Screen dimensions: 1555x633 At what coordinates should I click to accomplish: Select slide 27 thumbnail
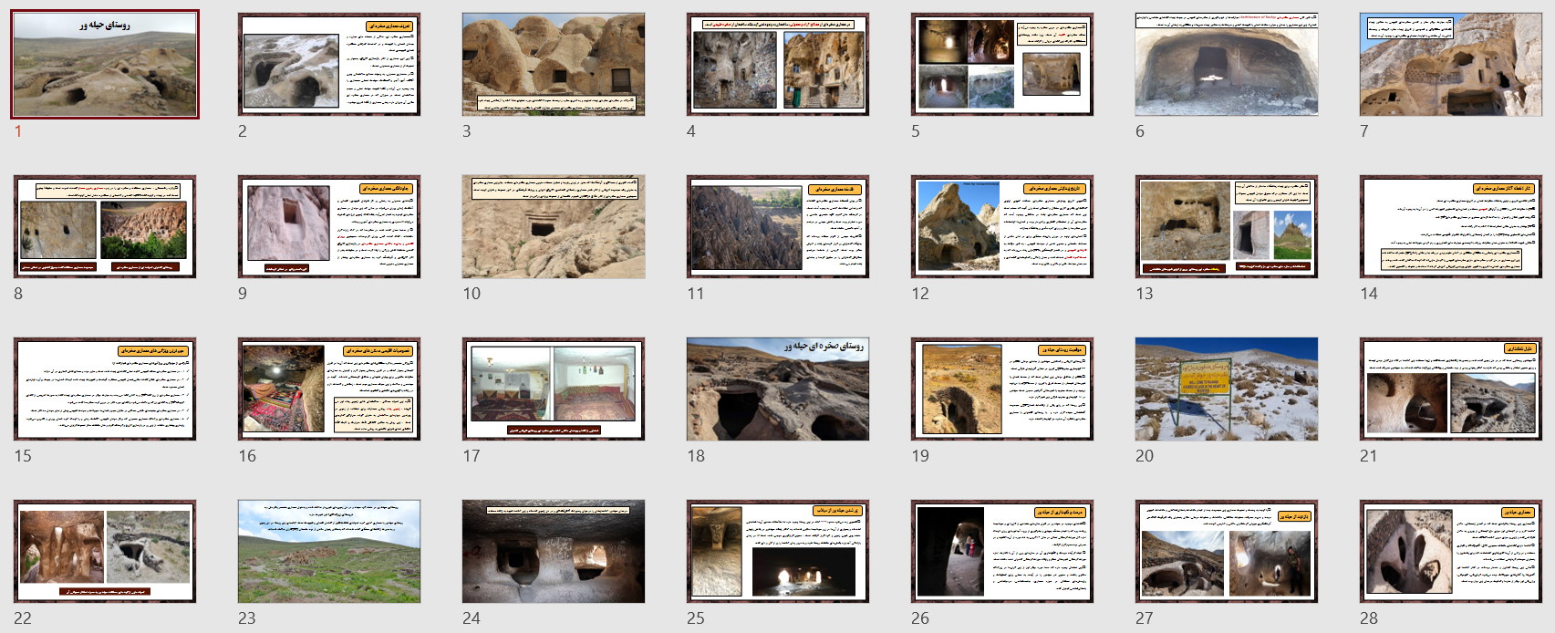click(1227, 552)
